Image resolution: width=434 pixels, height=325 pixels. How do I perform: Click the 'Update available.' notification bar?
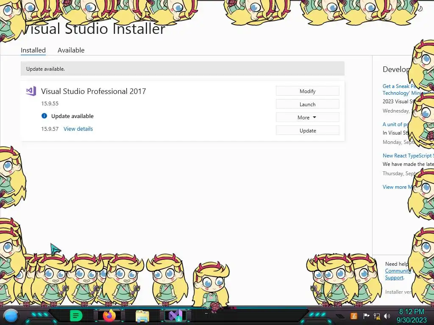[x=183, y=69]
